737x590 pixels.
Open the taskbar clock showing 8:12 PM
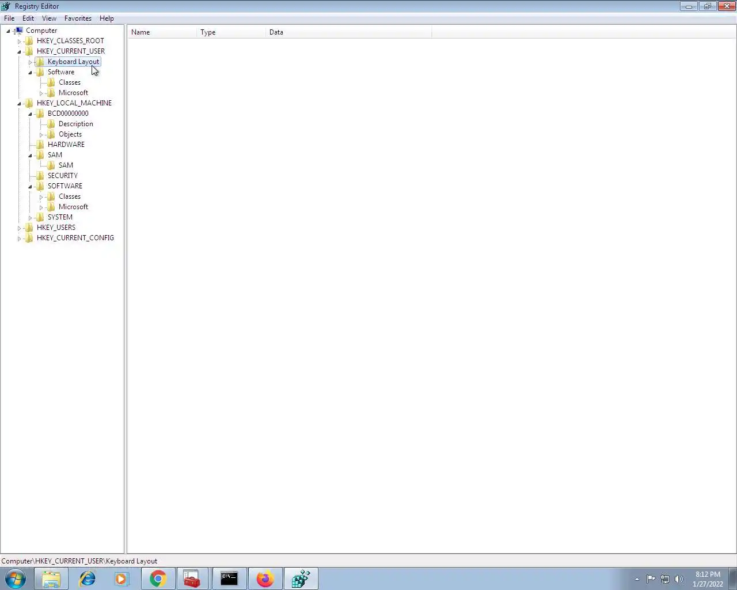click(708, 579)
